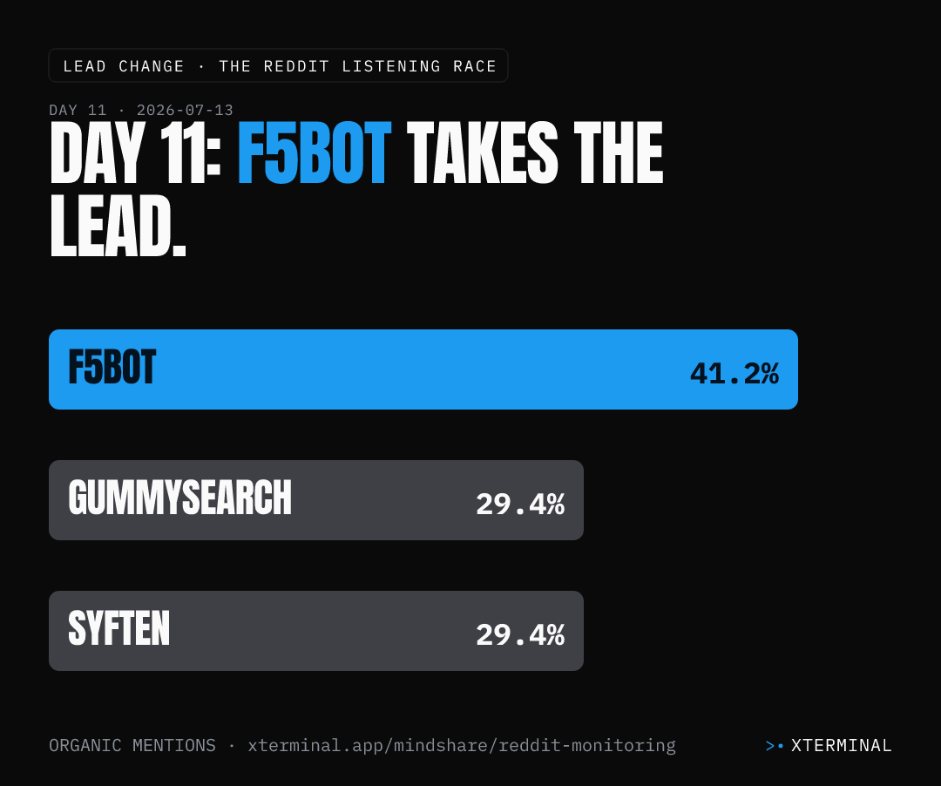Select the GUMMYSEARCH bar
The image size is (941, 786).
[x=316, y=500]
